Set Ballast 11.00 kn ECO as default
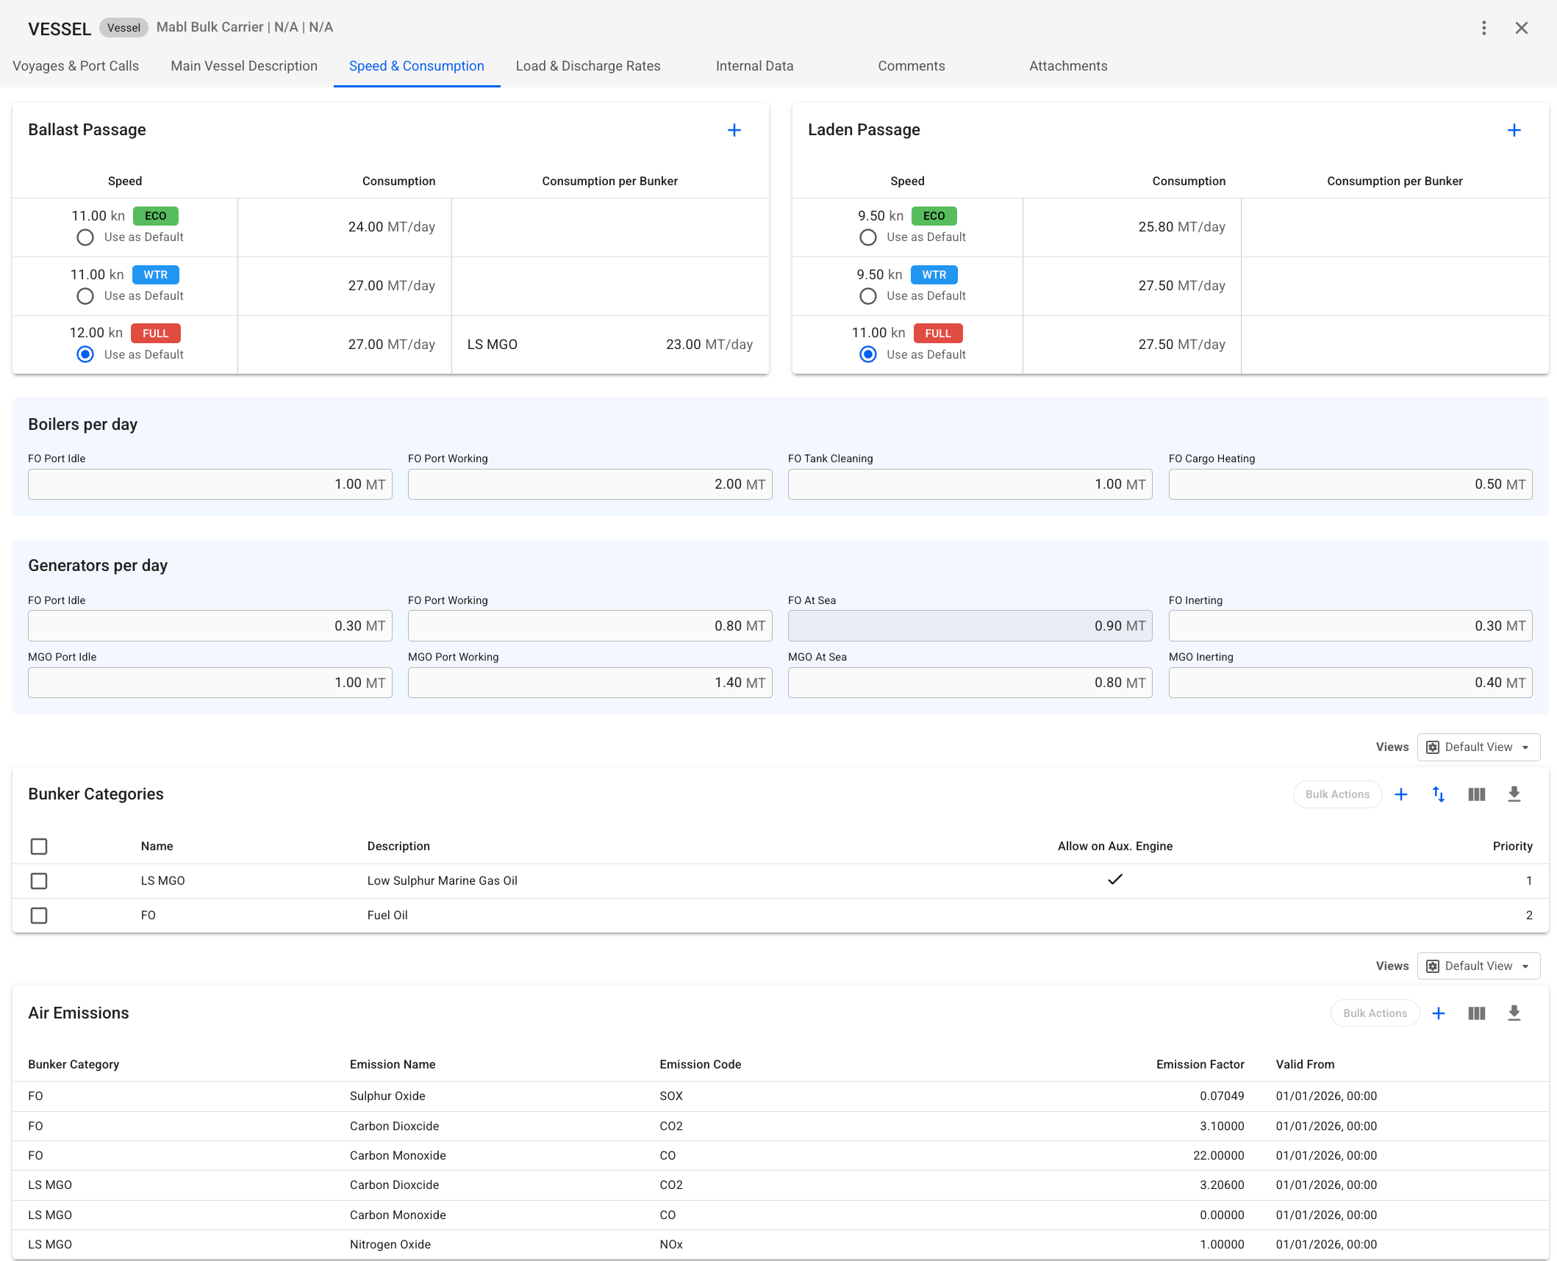Screen dimensions: 1557x1261 85,237
